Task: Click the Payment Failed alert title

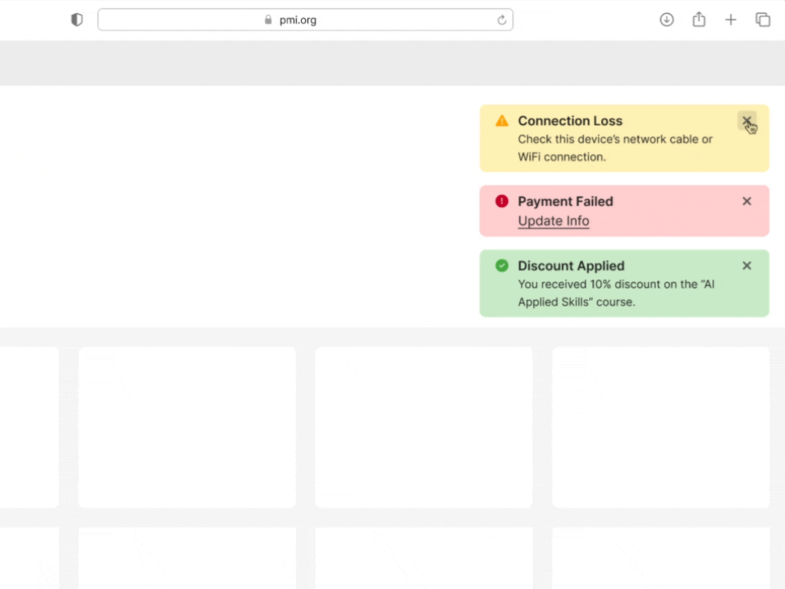Action: point(565,201)
